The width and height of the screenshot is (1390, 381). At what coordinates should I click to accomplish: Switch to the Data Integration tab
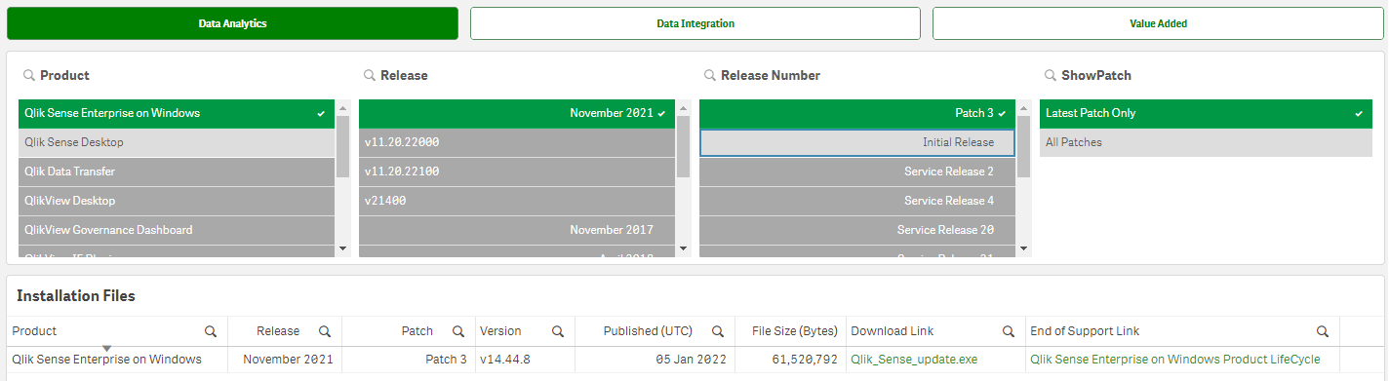coord(695,23)
